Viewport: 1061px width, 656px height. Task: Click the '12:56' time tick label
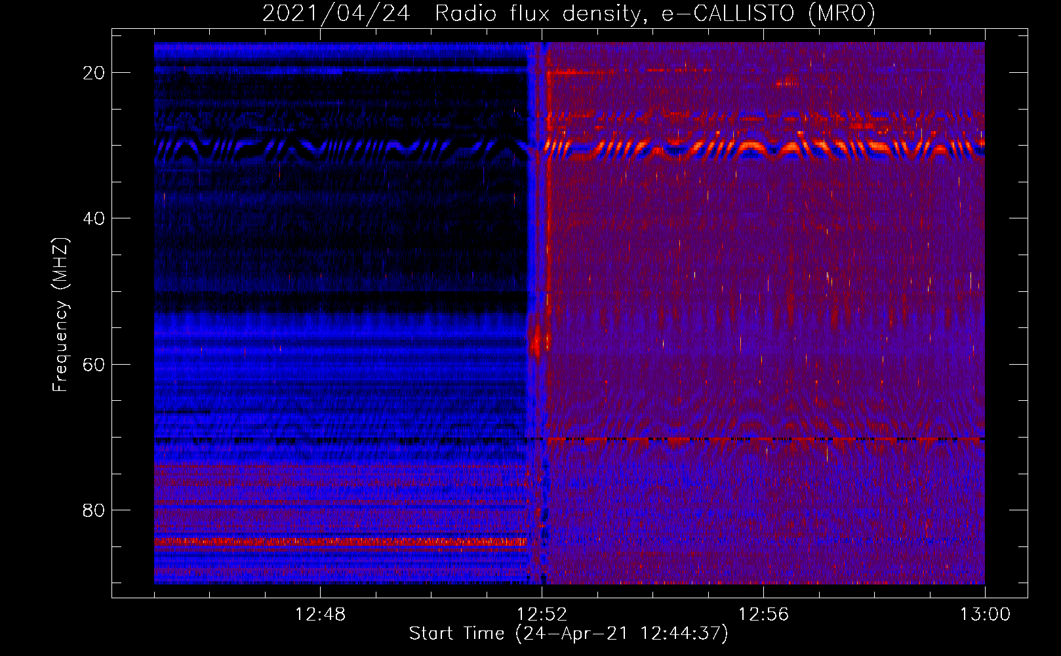coord(763,615)
